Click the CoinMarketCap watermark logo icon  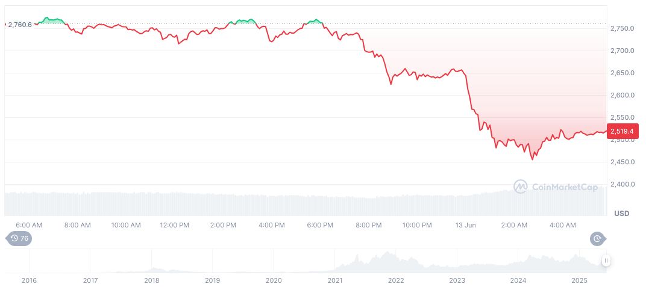point(521,187)
